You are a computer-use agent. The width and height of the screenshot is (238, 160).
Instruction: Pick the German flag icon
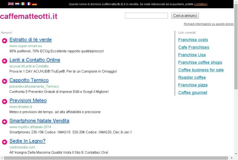click(x=35, y=4)
